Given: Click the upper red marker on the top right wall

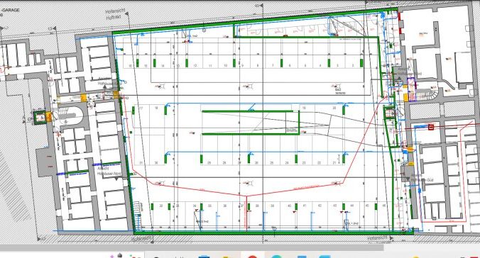Looking at the screenshot, I should click(399, 16).
